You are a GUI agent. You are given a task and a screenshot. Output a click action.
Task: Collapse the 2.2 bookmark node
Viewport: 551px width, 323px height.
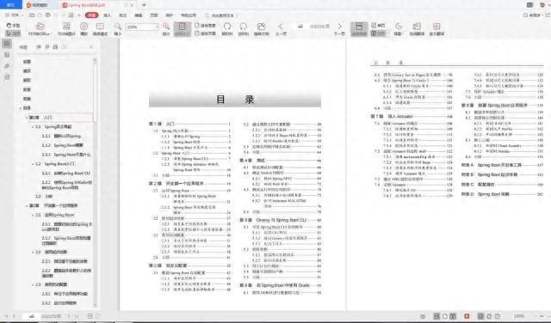(33, 252)
